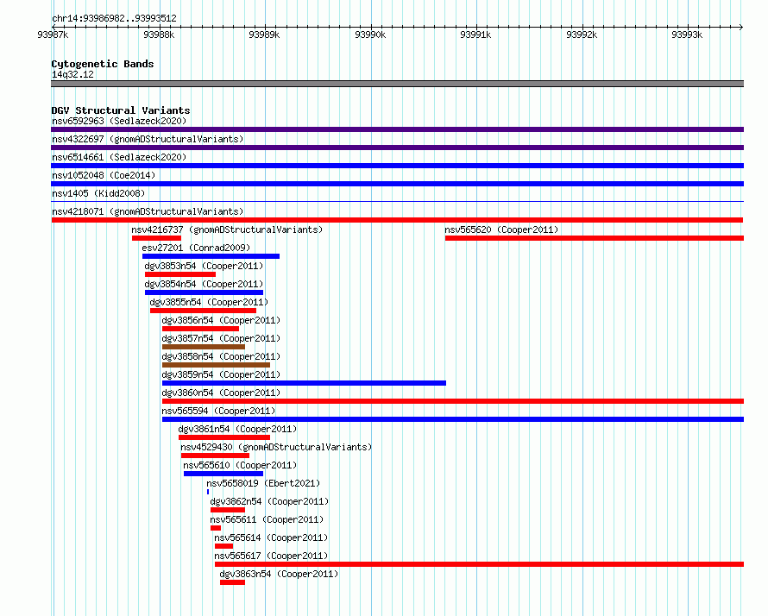Select the red bar under nsv565614
The image size is (768, 616).
click(223, 546)
